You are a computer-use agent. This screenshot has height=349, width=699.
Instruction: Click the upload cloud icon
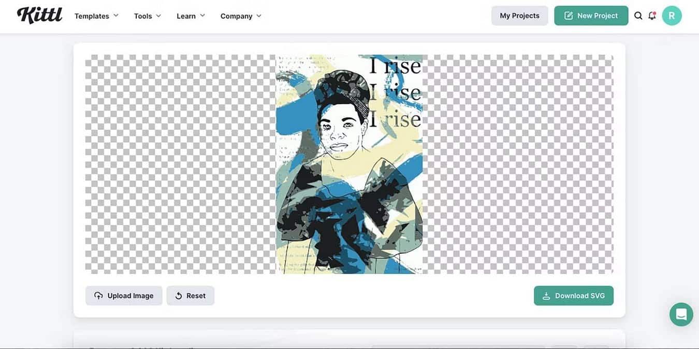pyautogui.click(x=98, y=296)
